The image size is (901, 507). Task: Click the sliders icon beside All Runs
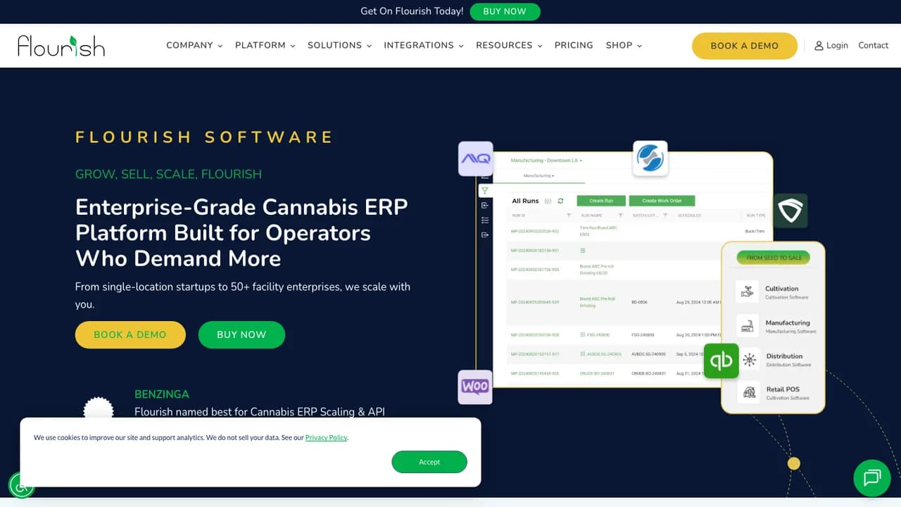point(548,201)
